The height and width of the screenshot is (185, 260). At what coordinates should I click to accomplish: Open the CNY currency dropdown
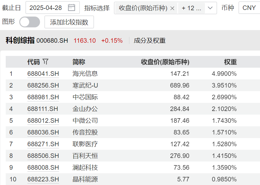[x=249, y=8]
